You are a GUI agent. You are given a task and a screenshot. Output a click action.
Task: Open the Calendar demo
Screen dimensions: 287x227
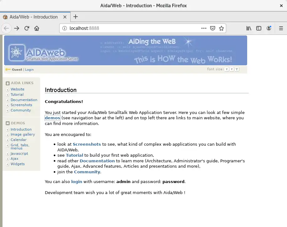(19, 140)
